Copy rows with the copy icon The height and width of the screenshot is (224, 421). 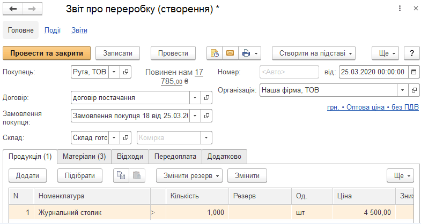tap(121, 175)
